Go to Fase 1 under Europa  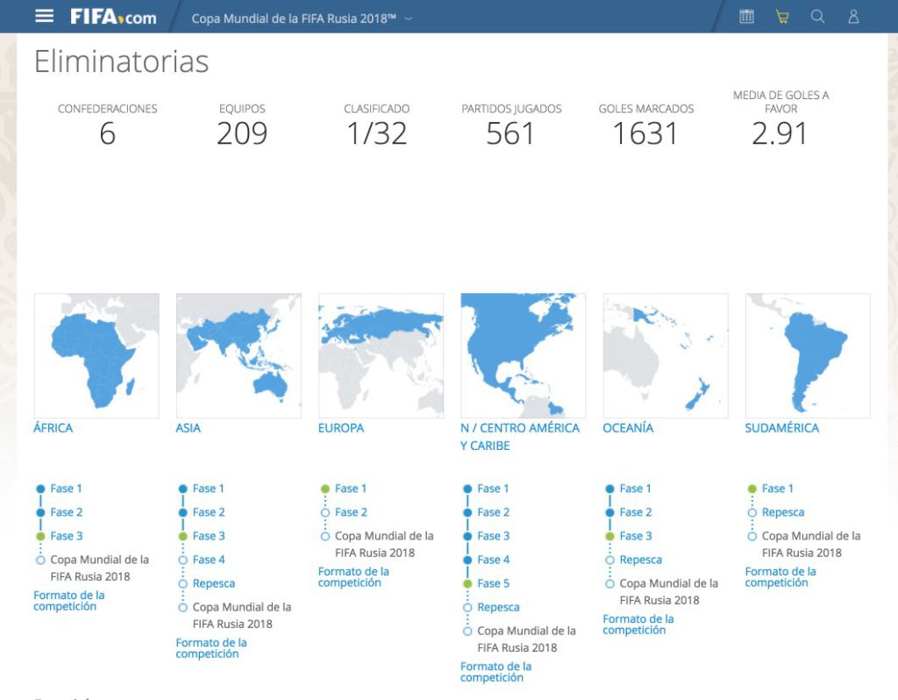click(x=351, y=489)
